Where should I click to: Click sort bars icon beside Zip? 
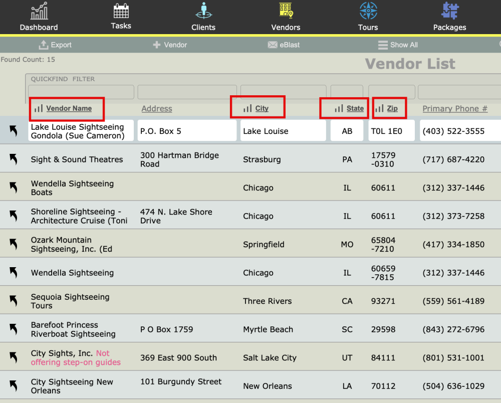coord(379,108)
